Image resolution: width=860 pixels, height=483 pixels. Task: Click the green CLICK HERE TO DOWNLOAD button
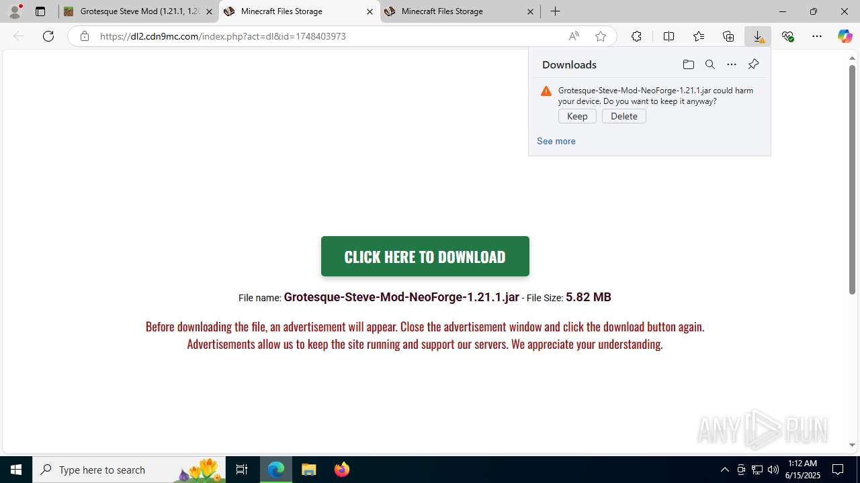[x=425, y=256]
